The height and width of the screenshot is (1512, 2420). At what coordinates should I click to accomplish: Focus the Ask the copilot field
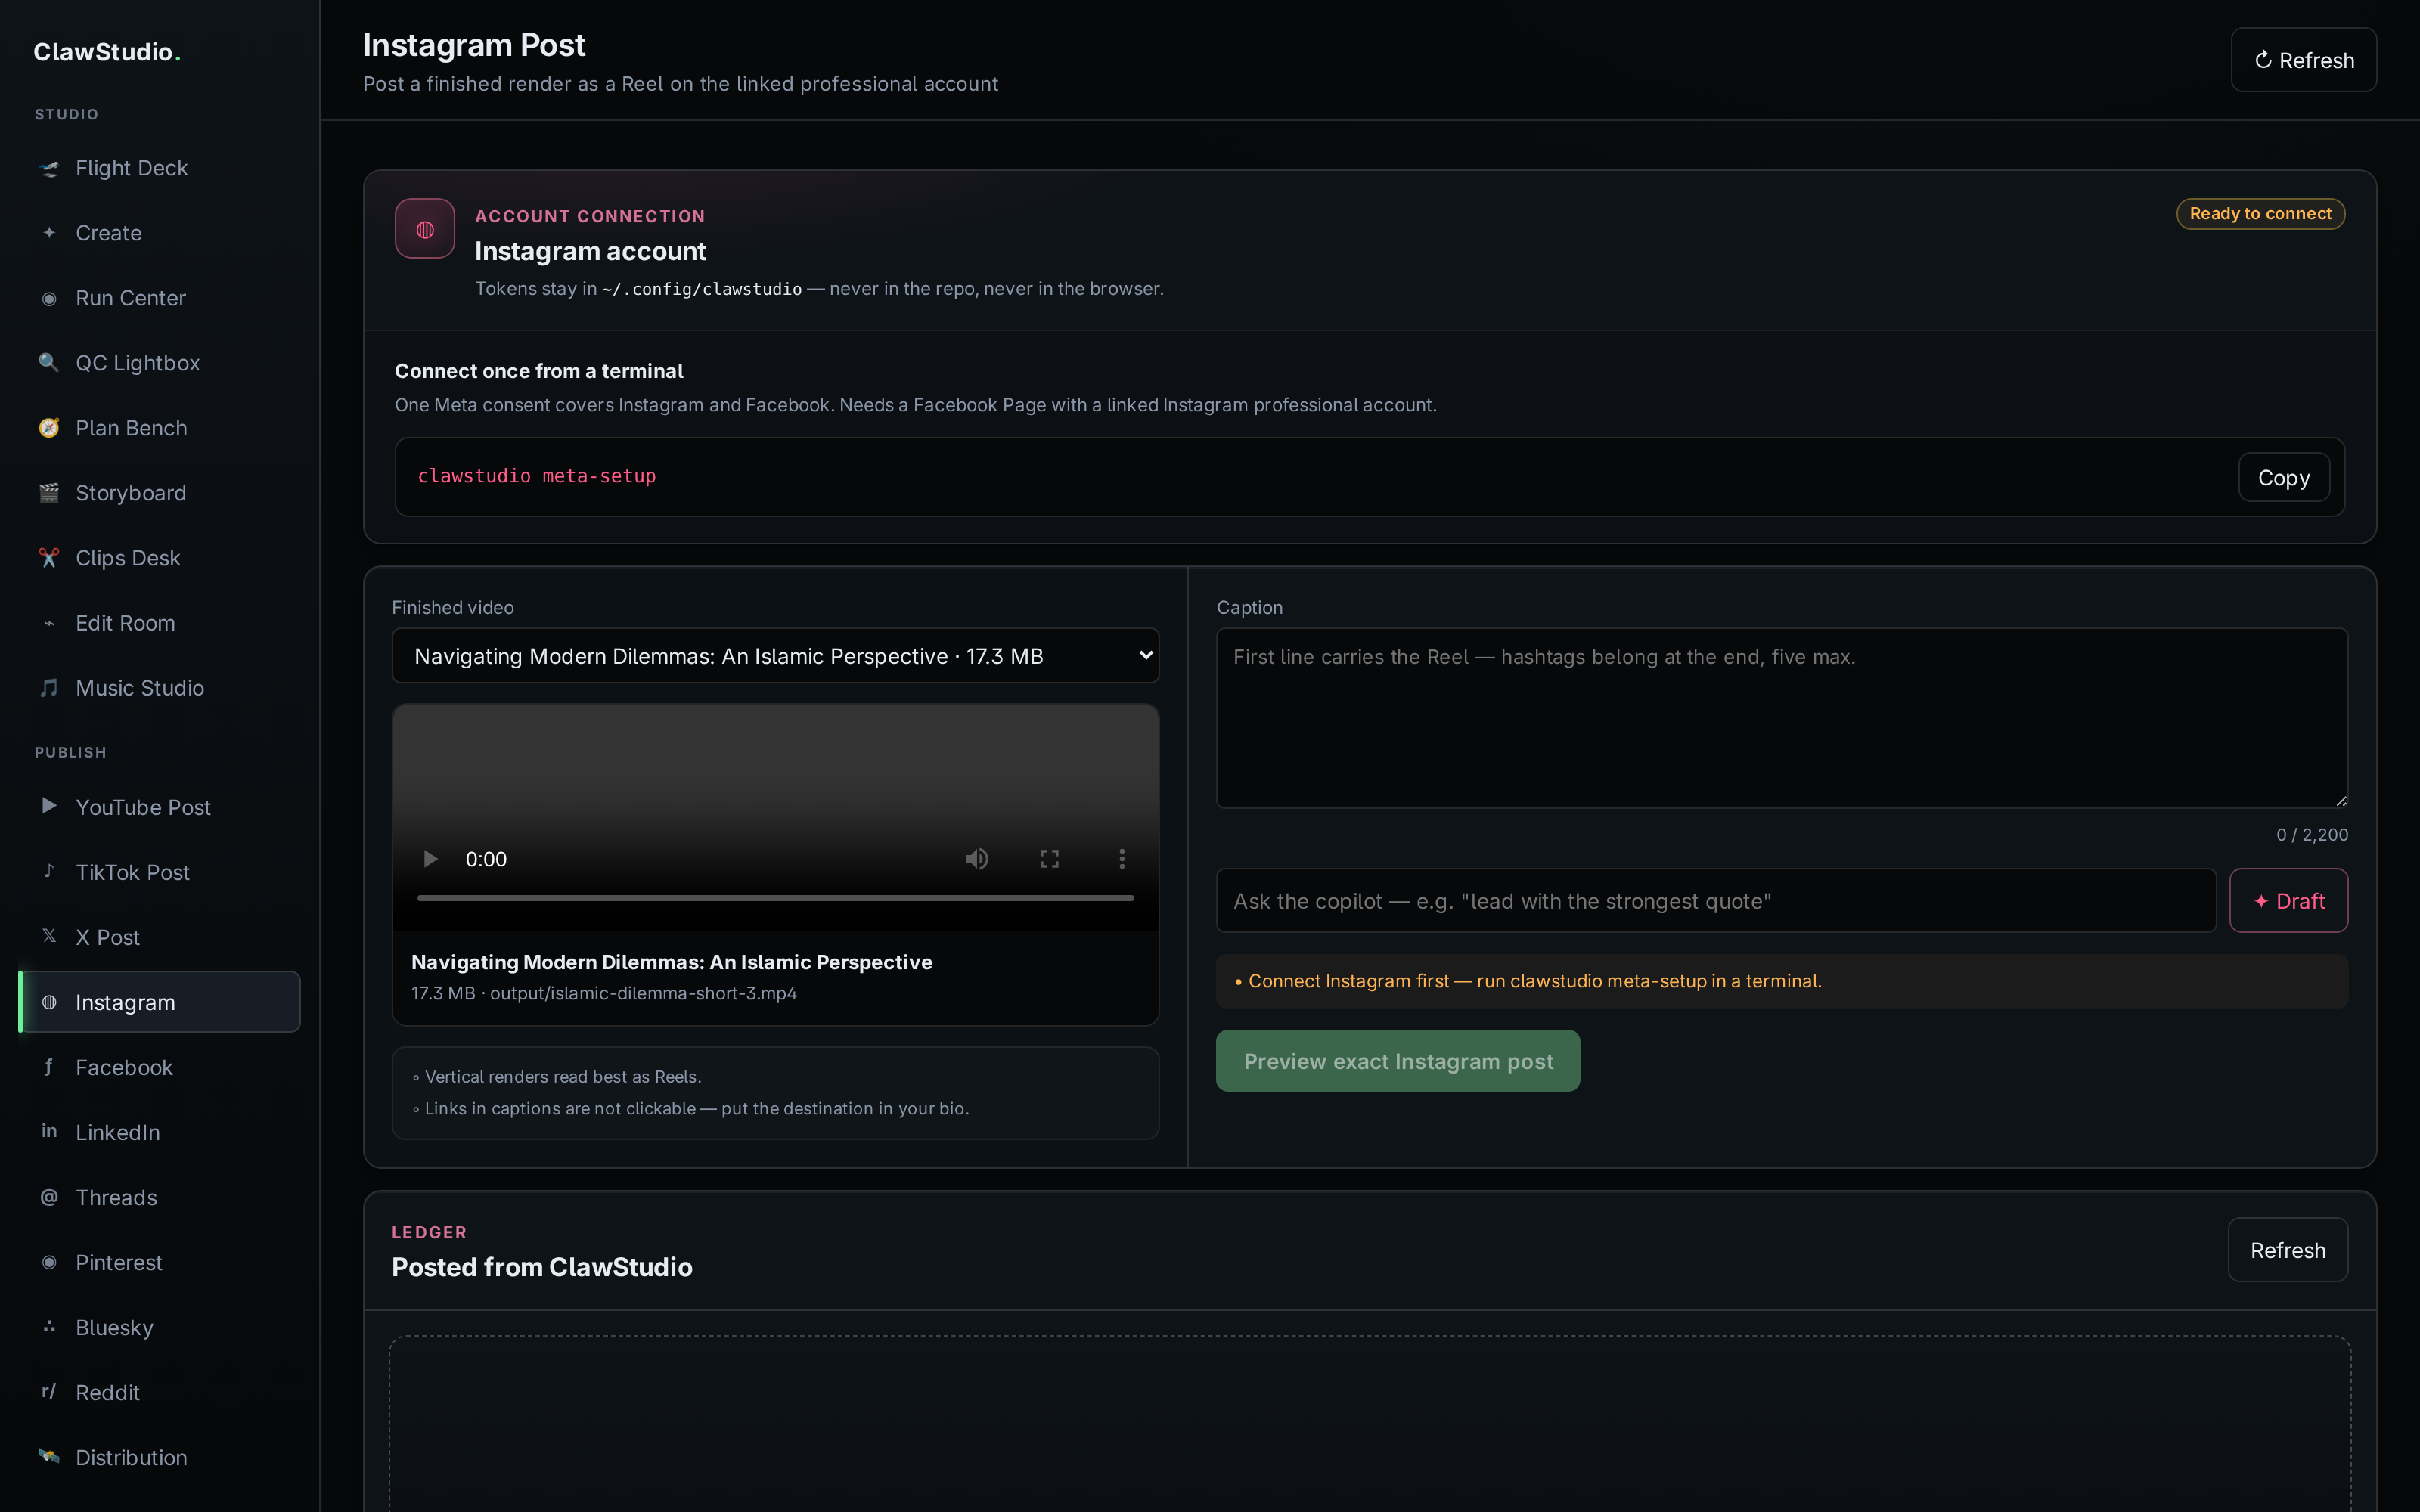[x=1716, y=901]
